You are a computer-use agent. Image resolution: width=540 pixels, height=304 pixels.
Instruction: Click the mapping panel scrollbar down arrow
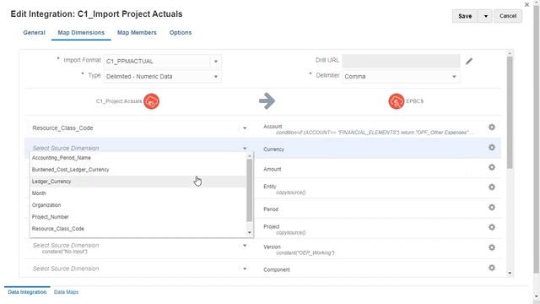pos(510,274)
